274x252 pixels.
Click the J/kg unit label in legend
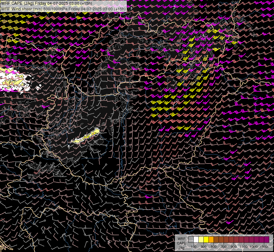point(181,248)
